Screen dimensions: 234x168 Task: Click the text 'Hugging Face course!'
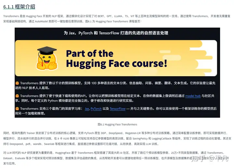pyautogui.click(x=117, y=64)
